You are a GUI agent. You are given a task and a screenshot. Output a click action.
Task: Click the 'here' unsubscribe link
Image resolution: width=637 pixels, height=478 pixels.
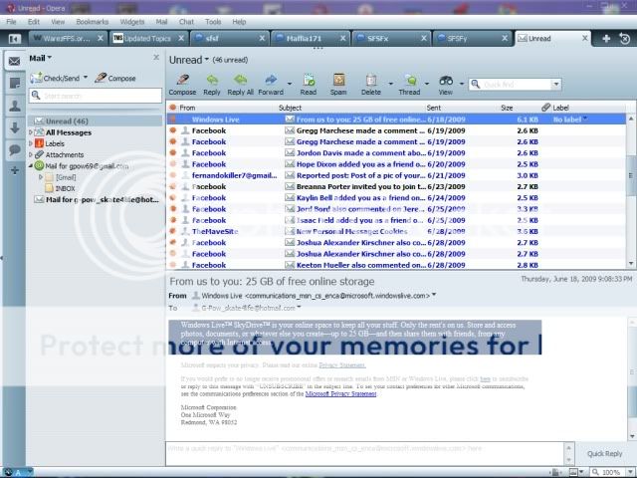tap(485, 378)
